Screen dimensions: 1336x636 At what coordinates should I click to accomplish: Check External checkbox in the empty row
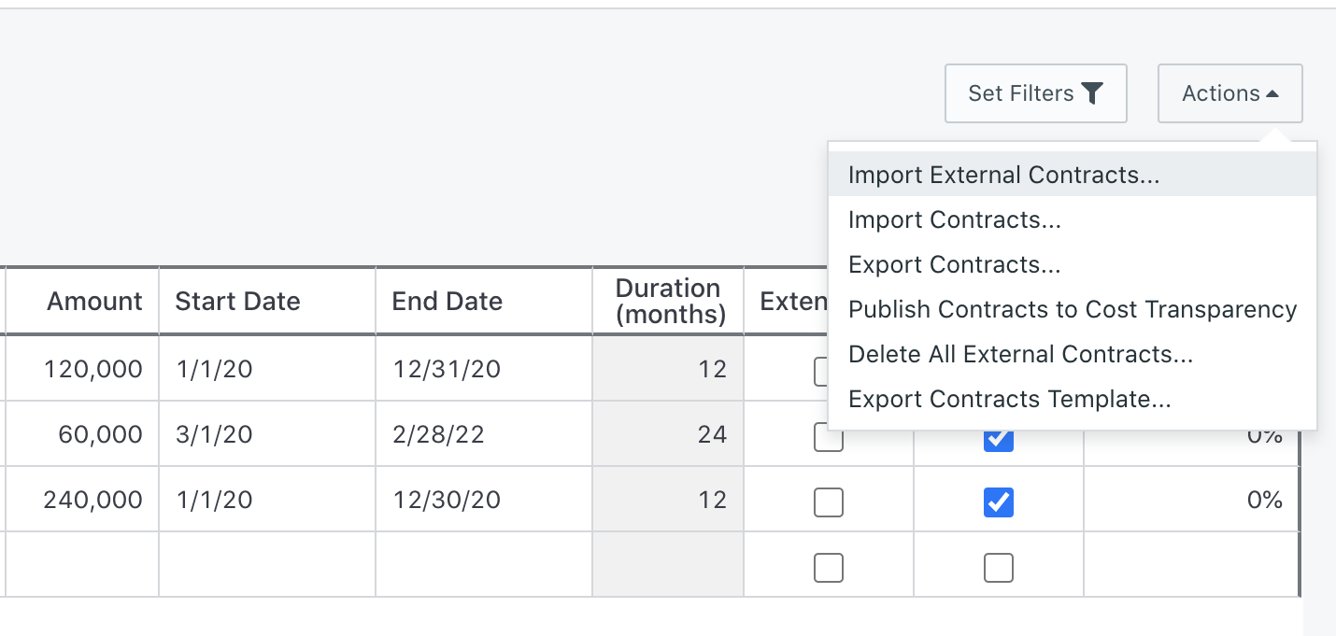point(829,568)
